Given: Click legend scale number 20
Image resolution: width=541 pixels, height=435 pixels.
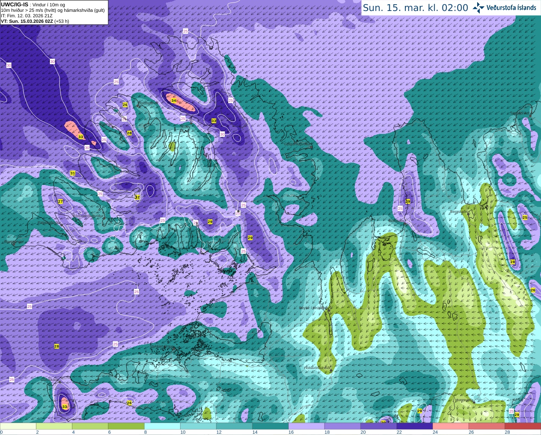Looking at the screenshot, I should 363,432.
